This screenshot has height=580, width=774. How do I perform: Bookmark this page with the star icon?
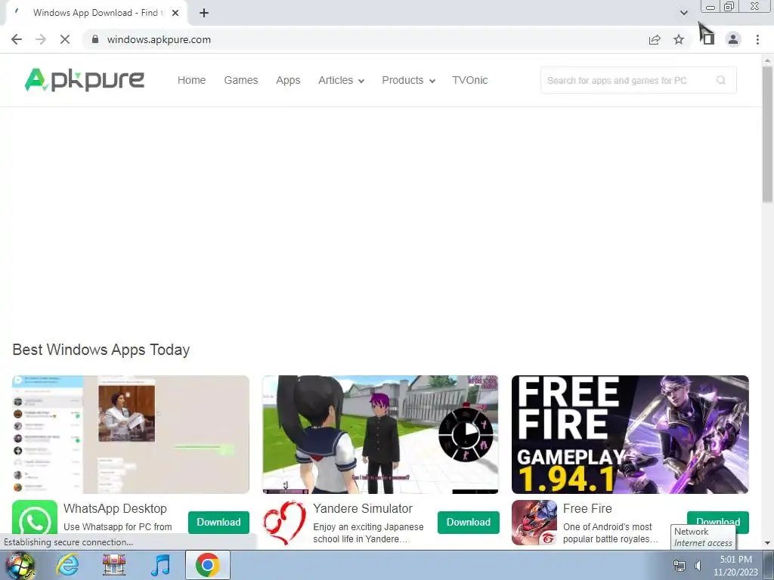679,39
